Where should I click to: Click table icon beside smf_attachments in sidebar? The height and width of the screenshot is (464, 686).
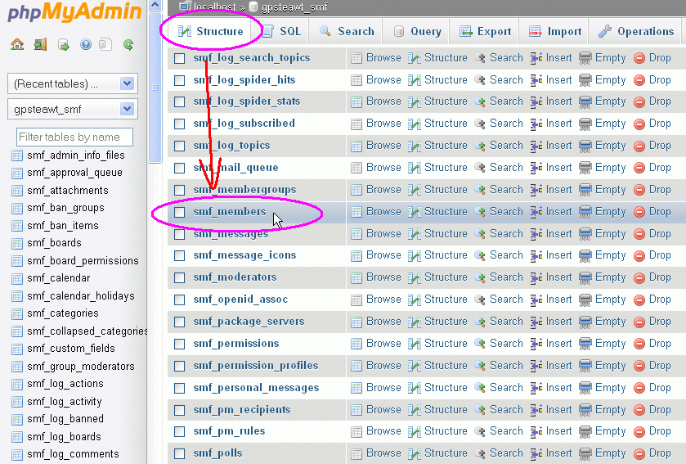17,191
